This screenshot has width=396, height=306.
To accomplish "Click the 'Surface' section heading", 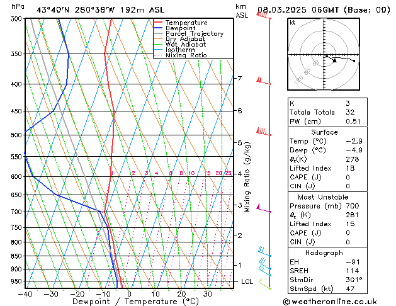I will [x=324, y=132].
